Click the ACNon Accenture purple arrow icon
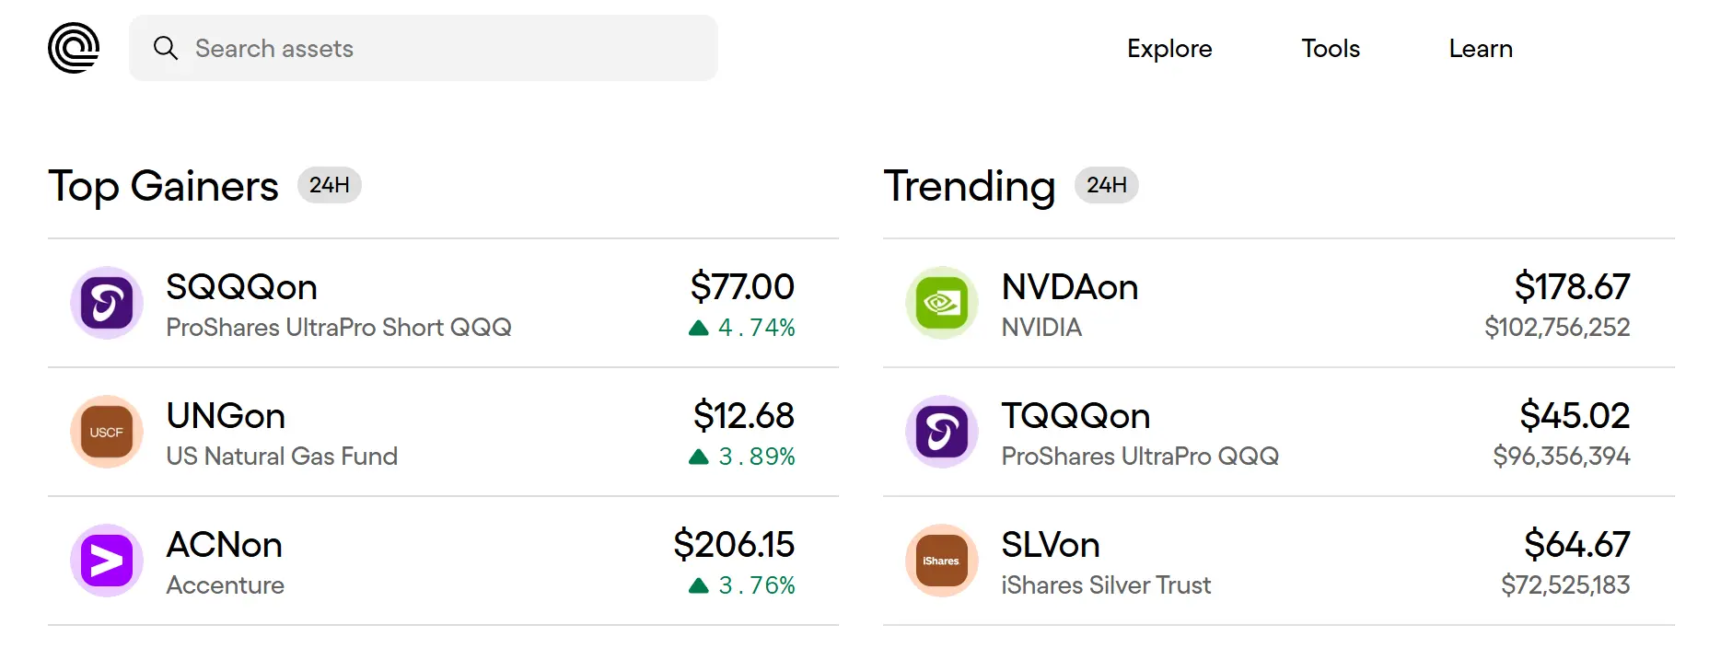 click(x=107, y=561)
